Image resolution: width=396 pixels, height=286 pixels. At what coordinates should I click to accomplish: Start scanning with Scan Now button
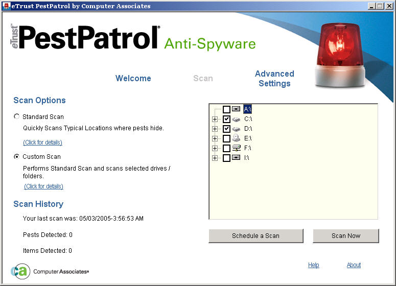pos(346,236)
